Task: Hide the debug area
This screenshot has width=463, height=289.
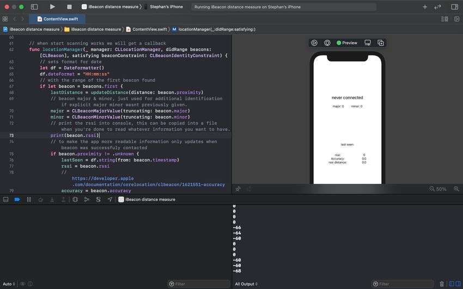Action: click(5, 199)
